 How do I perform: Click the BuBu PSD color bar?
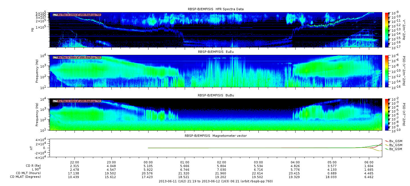[x=387, y=114]
